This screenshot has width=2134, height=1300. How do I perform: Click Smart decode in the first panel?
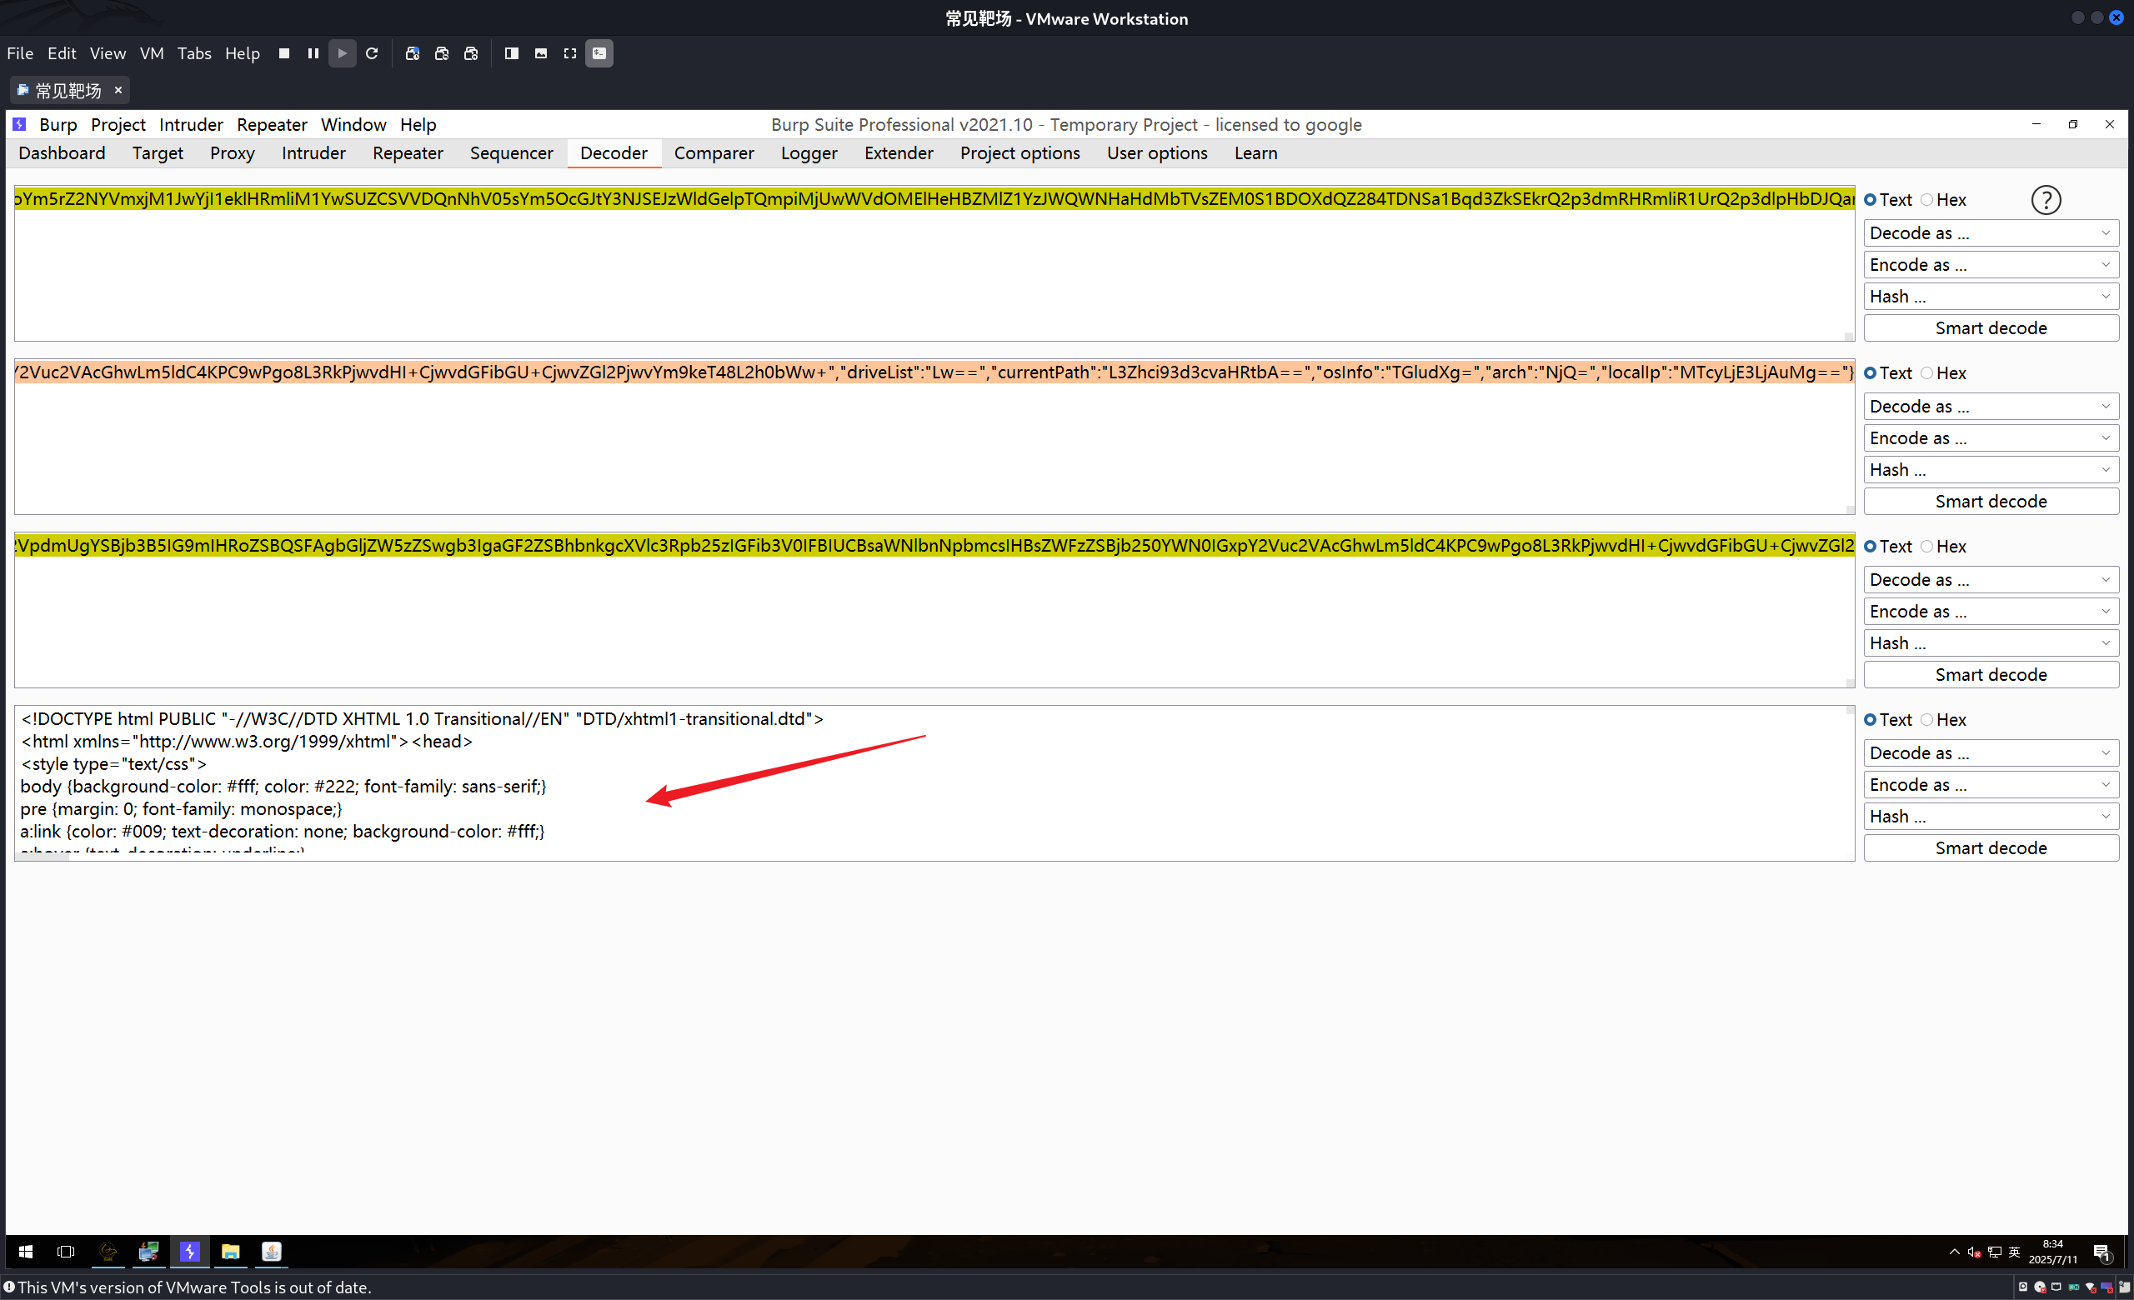click(1991, 328)
